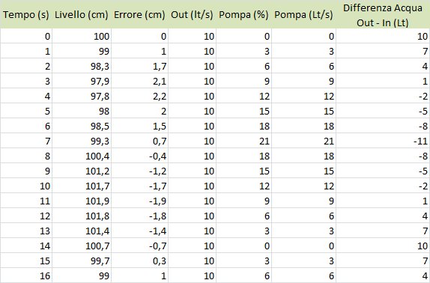This screenshot has width=430, height=283.
Task: Click the Differenza Acqua Out - In header
Action: click(383, 14)
